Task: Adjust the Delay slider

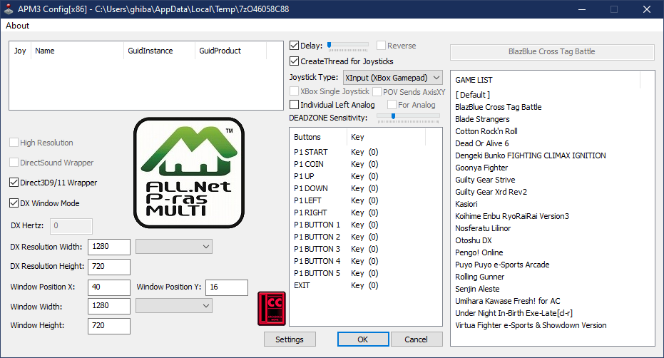Action: click(347, 46)
